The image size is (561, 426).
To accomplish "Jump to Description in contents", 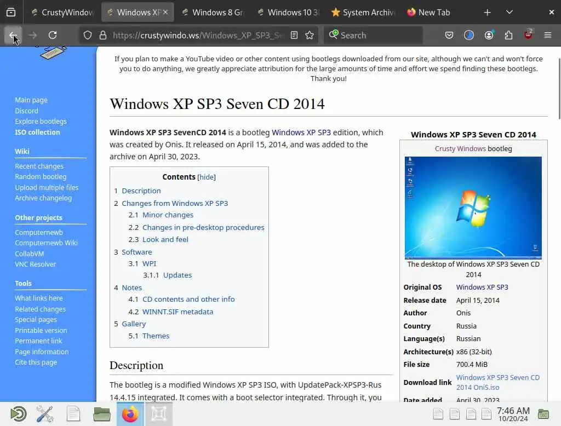I will (x=141, y=191).
